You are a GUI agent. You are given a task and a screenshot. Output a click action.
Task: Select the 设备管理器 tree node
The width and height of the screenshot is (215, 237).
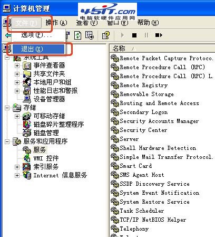point(49,99)
